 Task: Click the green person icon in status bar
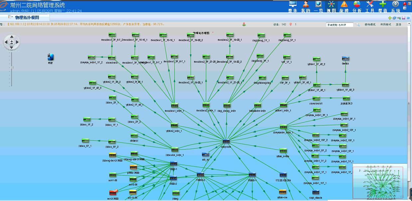click(244, 24)
